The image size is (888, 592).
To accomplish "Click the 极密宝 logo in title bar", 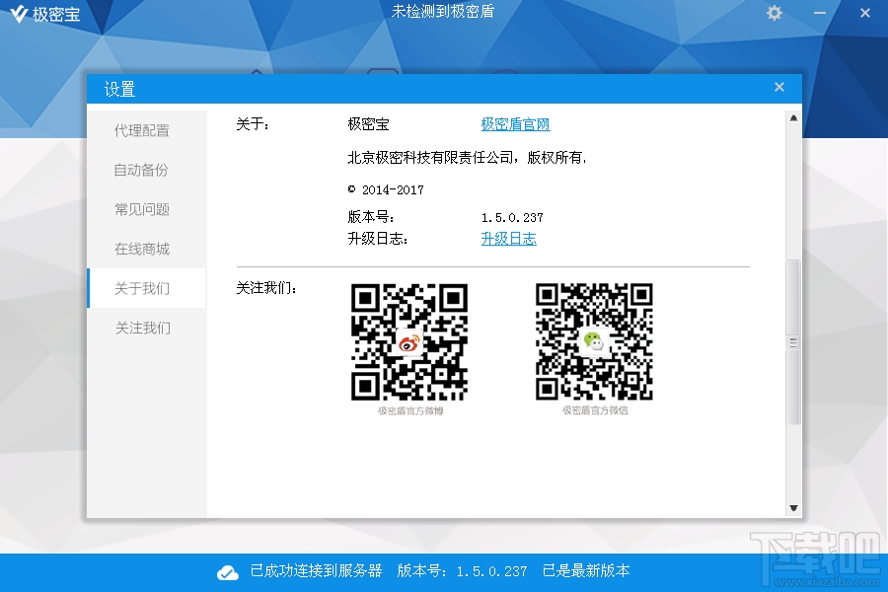I will [45, 14].
